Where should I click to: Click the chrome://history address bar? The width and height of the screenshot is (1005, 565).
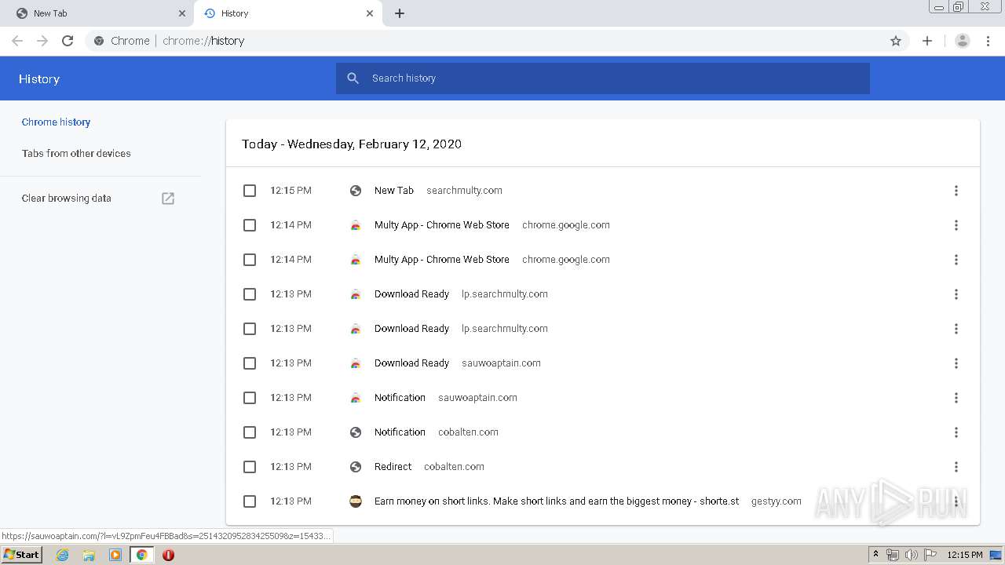(x=496, y=41)
